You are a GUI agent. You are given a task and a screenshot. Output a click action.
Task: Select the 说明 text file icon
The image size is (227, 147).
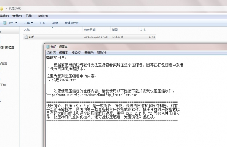(26, 37)
